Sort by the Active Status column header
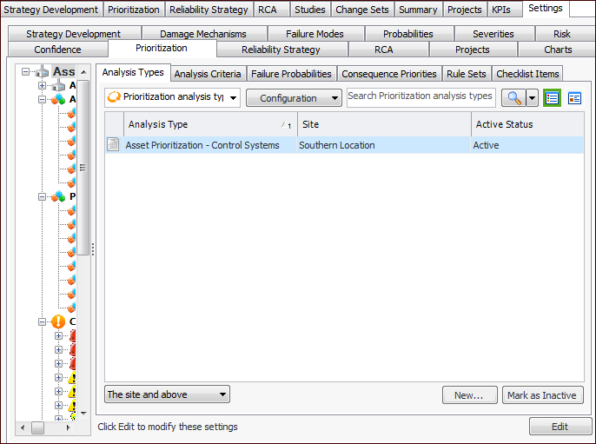Screen dimensions: 596x444 527,124
